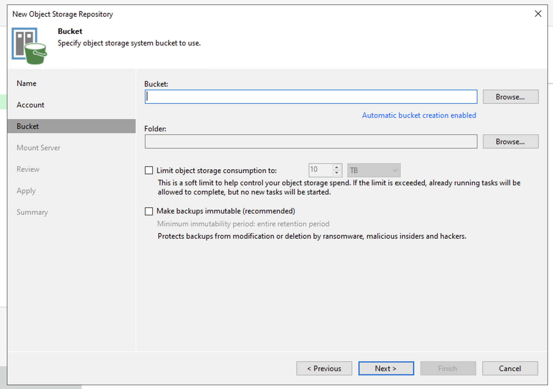Click the disabled Finish button

pos(448,368)
